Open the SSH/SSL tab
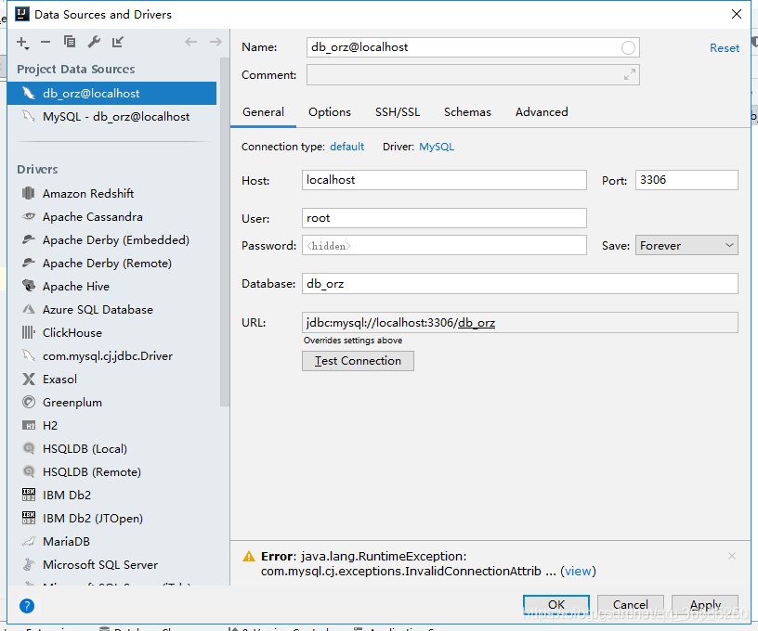 click(x=398, y=112)
